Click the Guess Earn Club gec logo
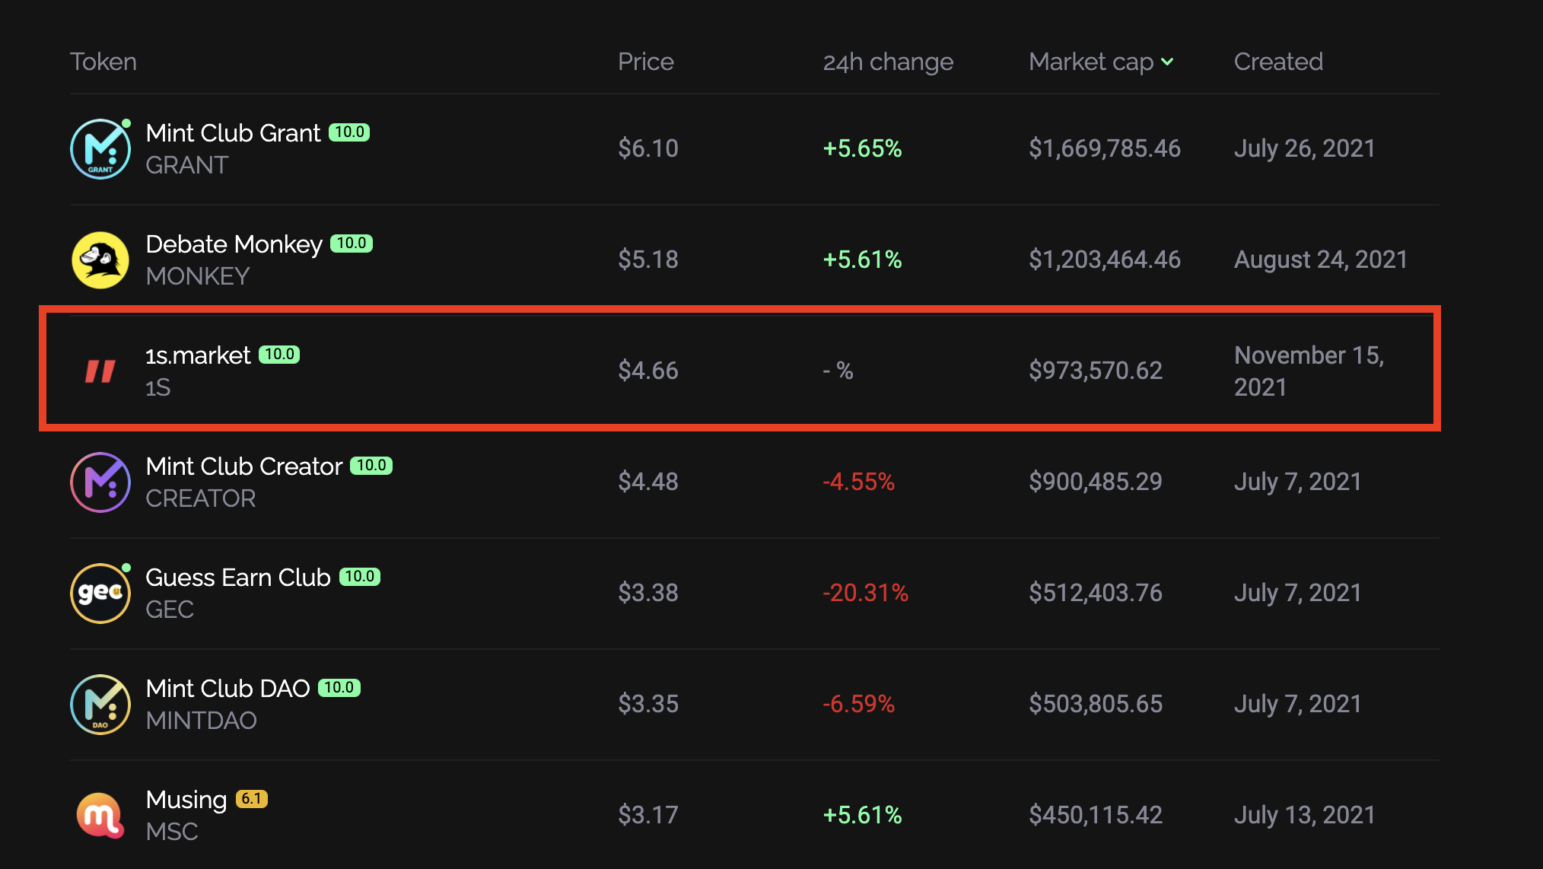The width and height of the screenshot is (1543, 869). tap(100, 594)
